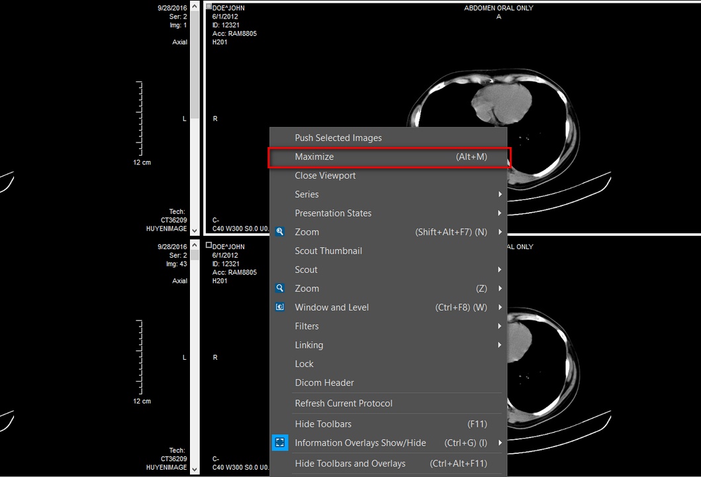The height and width of the screenshot is (477, 701).
Task: Toggle the Lock option in the context menu
Action: pyautogui.click(x=304, y=364)
